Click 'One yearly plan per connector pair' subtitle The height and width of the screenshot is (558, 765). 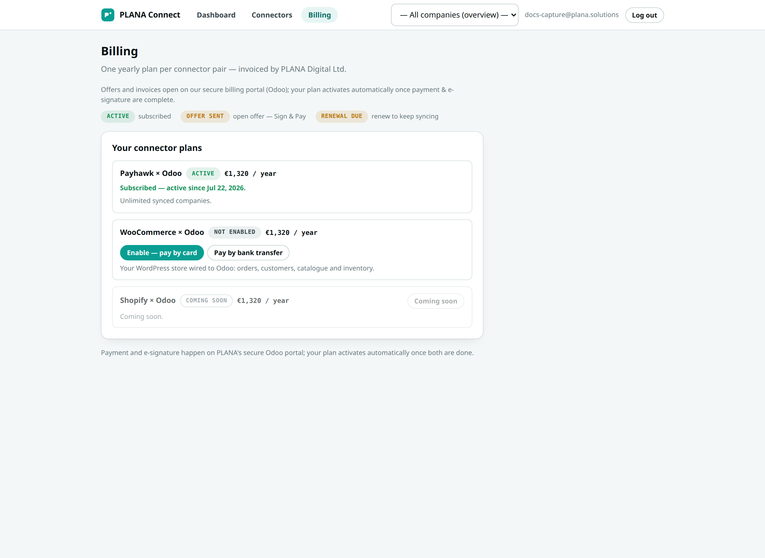click(x=223, y=69)
